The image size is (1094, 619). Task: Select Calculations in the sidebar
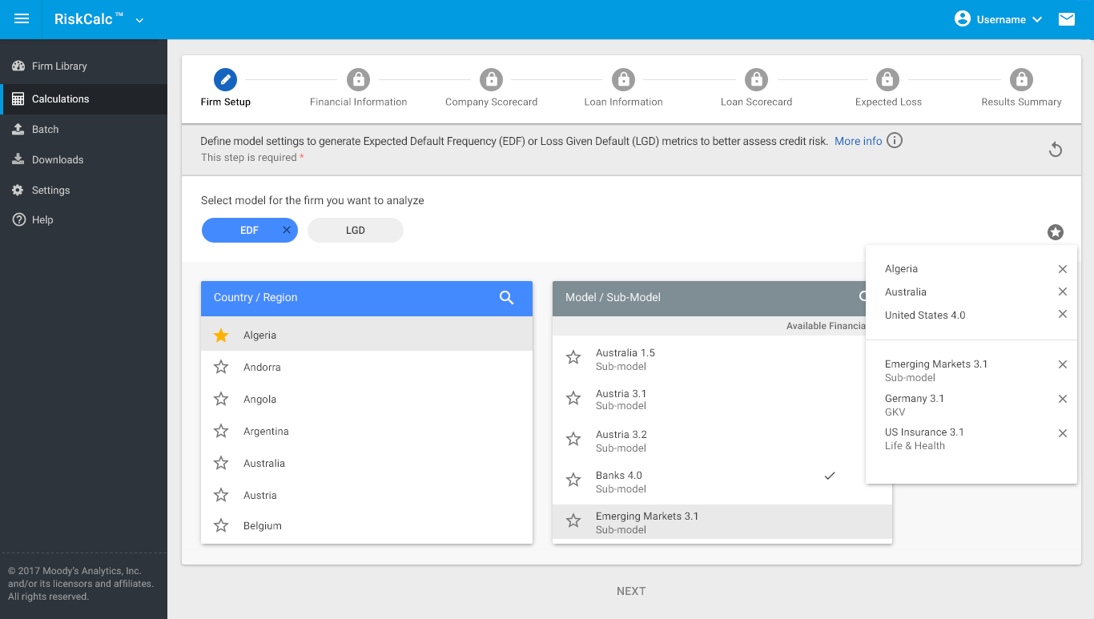click(83, 98)
